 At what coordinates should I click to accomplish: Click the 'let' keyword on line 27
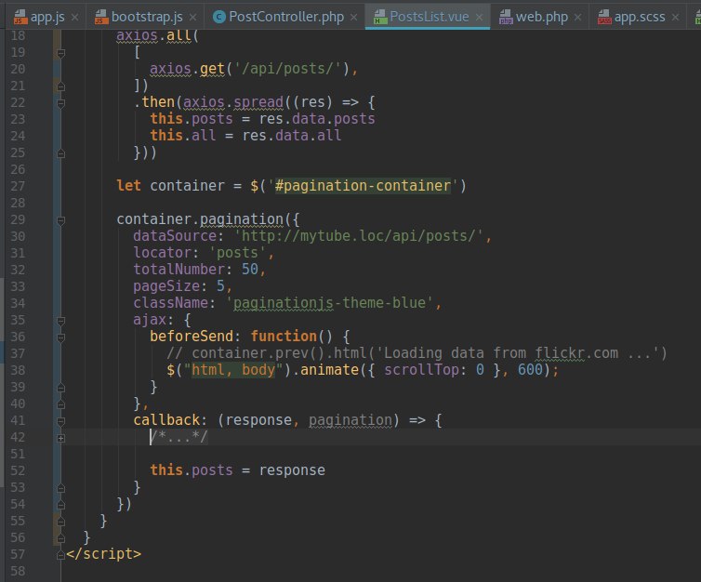(x=128, y=186)
